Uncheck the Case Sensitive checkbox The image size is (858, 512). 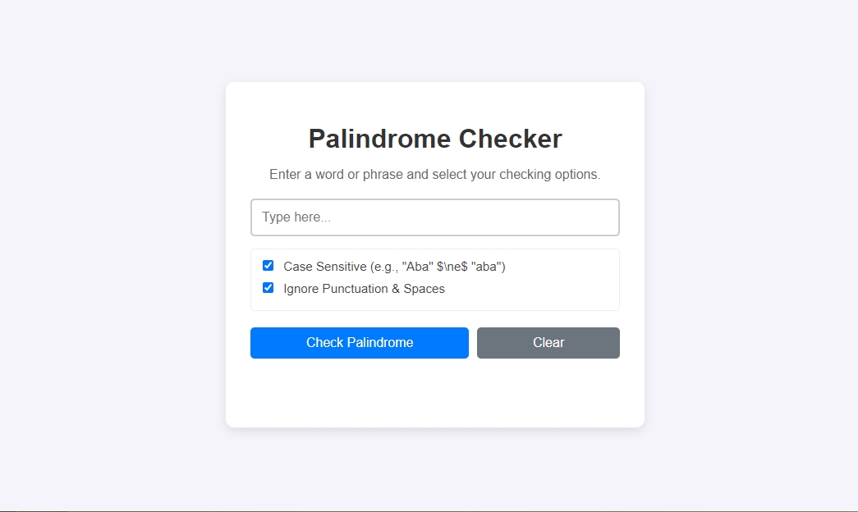pos(268,266)
